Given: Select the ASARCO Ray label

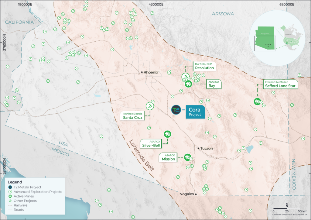Looking at the screenshot, I should (x=214, y=84).
